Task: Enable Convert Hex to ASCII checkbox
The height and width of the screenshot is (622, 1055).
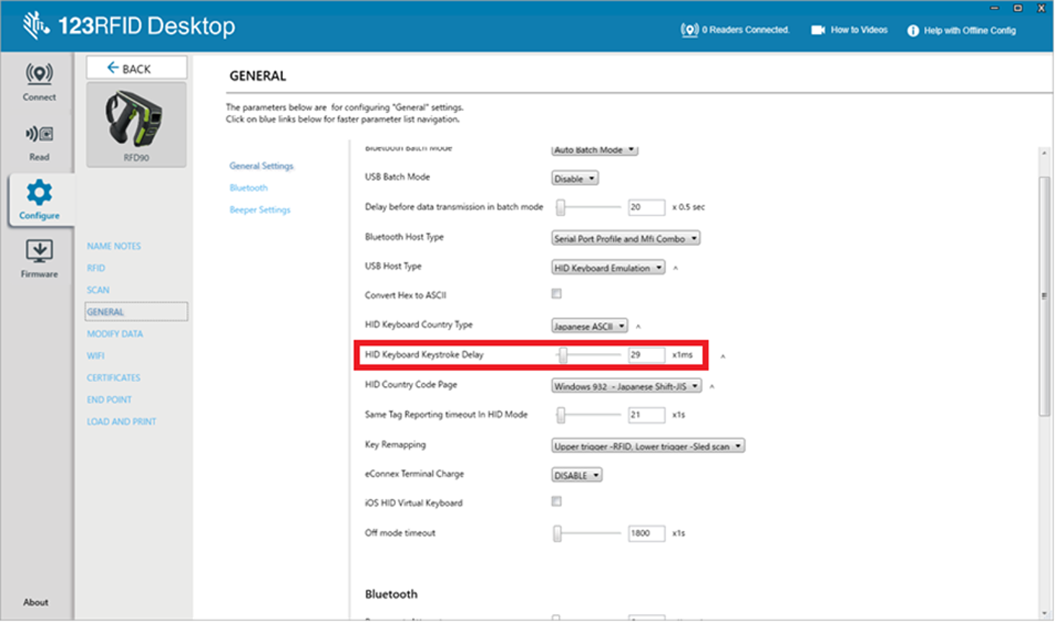Action: [556, 294]
